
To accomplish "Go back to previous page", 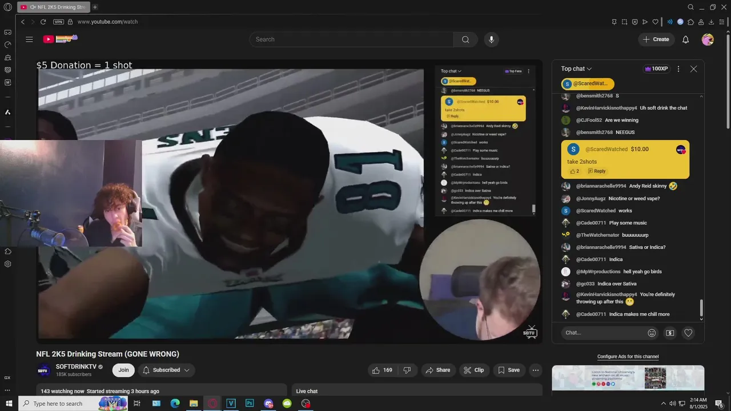I will click(23, 22).
